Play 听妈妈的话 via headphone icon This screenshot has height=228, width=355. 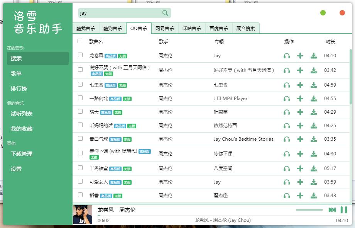[287, 126]
